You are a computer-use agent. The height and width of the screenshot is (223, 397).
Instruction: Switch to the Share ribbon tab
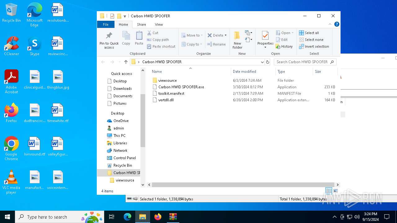(x=141, y=24)
